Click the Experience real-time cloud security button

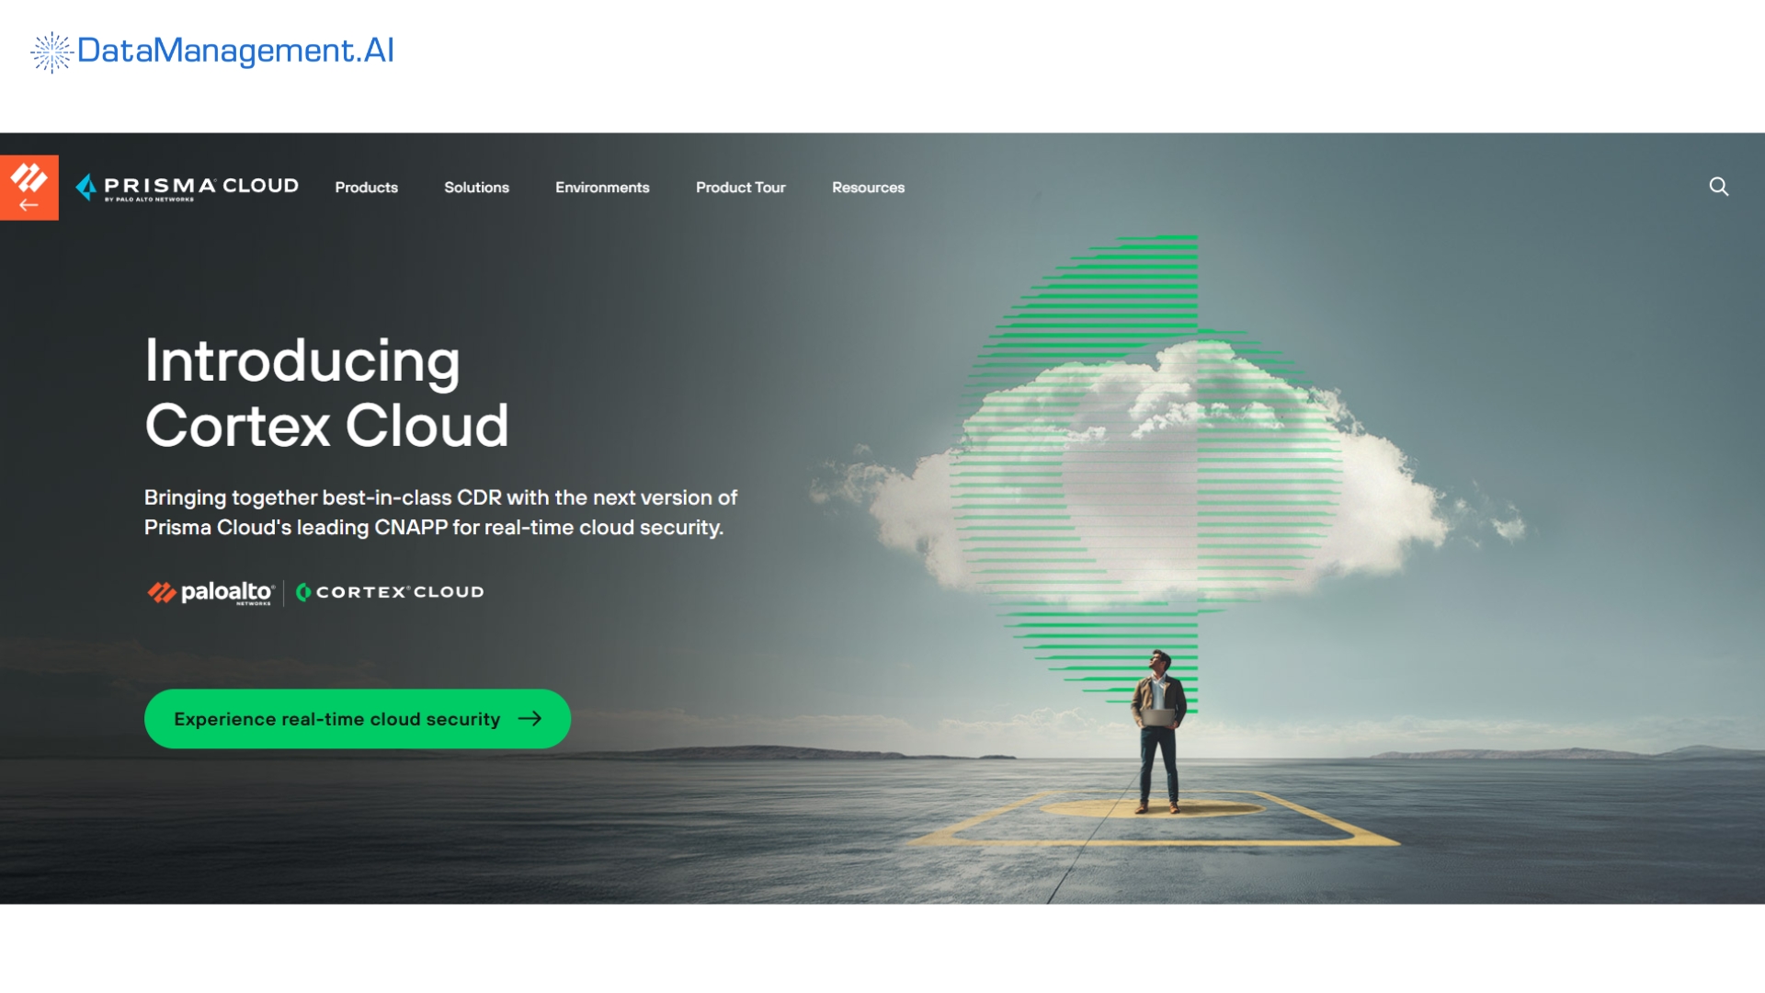coord(357,718)
